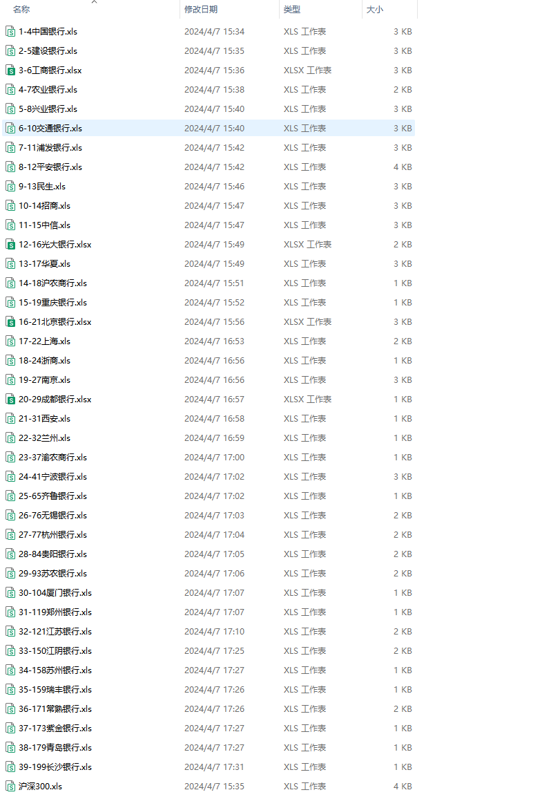560x808 pixels.
Task: Select the highlighted 6-10交通银行.xls file name
Action: [50, 128]
